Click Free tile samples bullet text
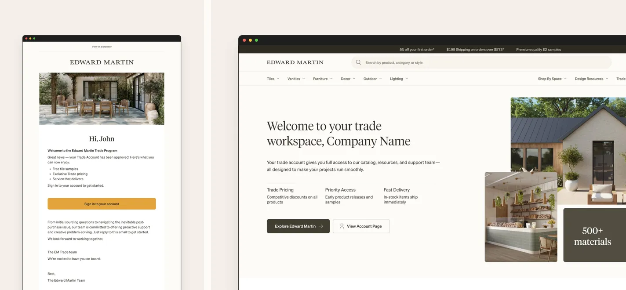Screen dimensions: 626x290 (66, 169)
